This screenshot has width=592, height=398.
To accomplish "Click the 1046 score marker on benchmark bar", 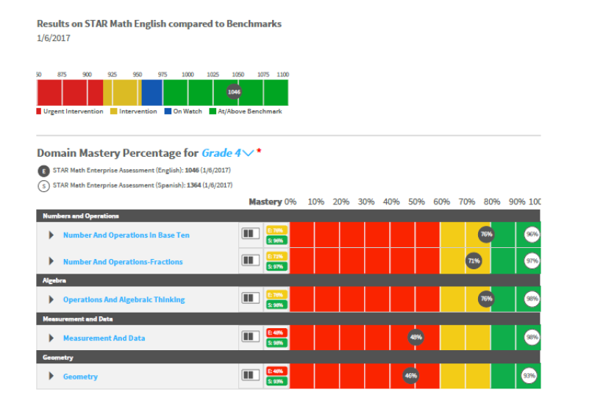I will pos(234,92).
